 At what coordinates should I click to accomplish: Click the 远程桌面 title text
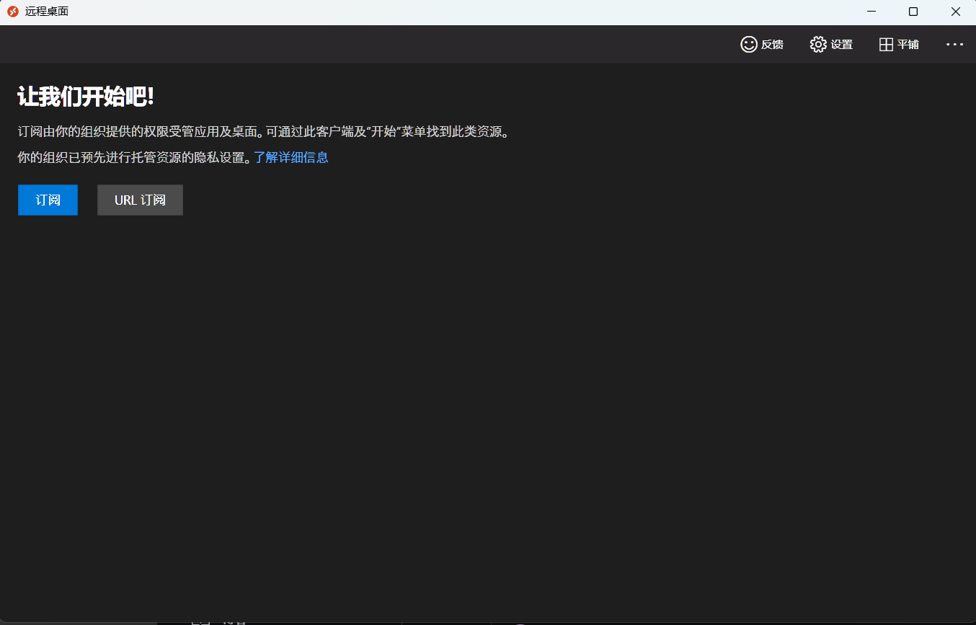coord(47,12)
